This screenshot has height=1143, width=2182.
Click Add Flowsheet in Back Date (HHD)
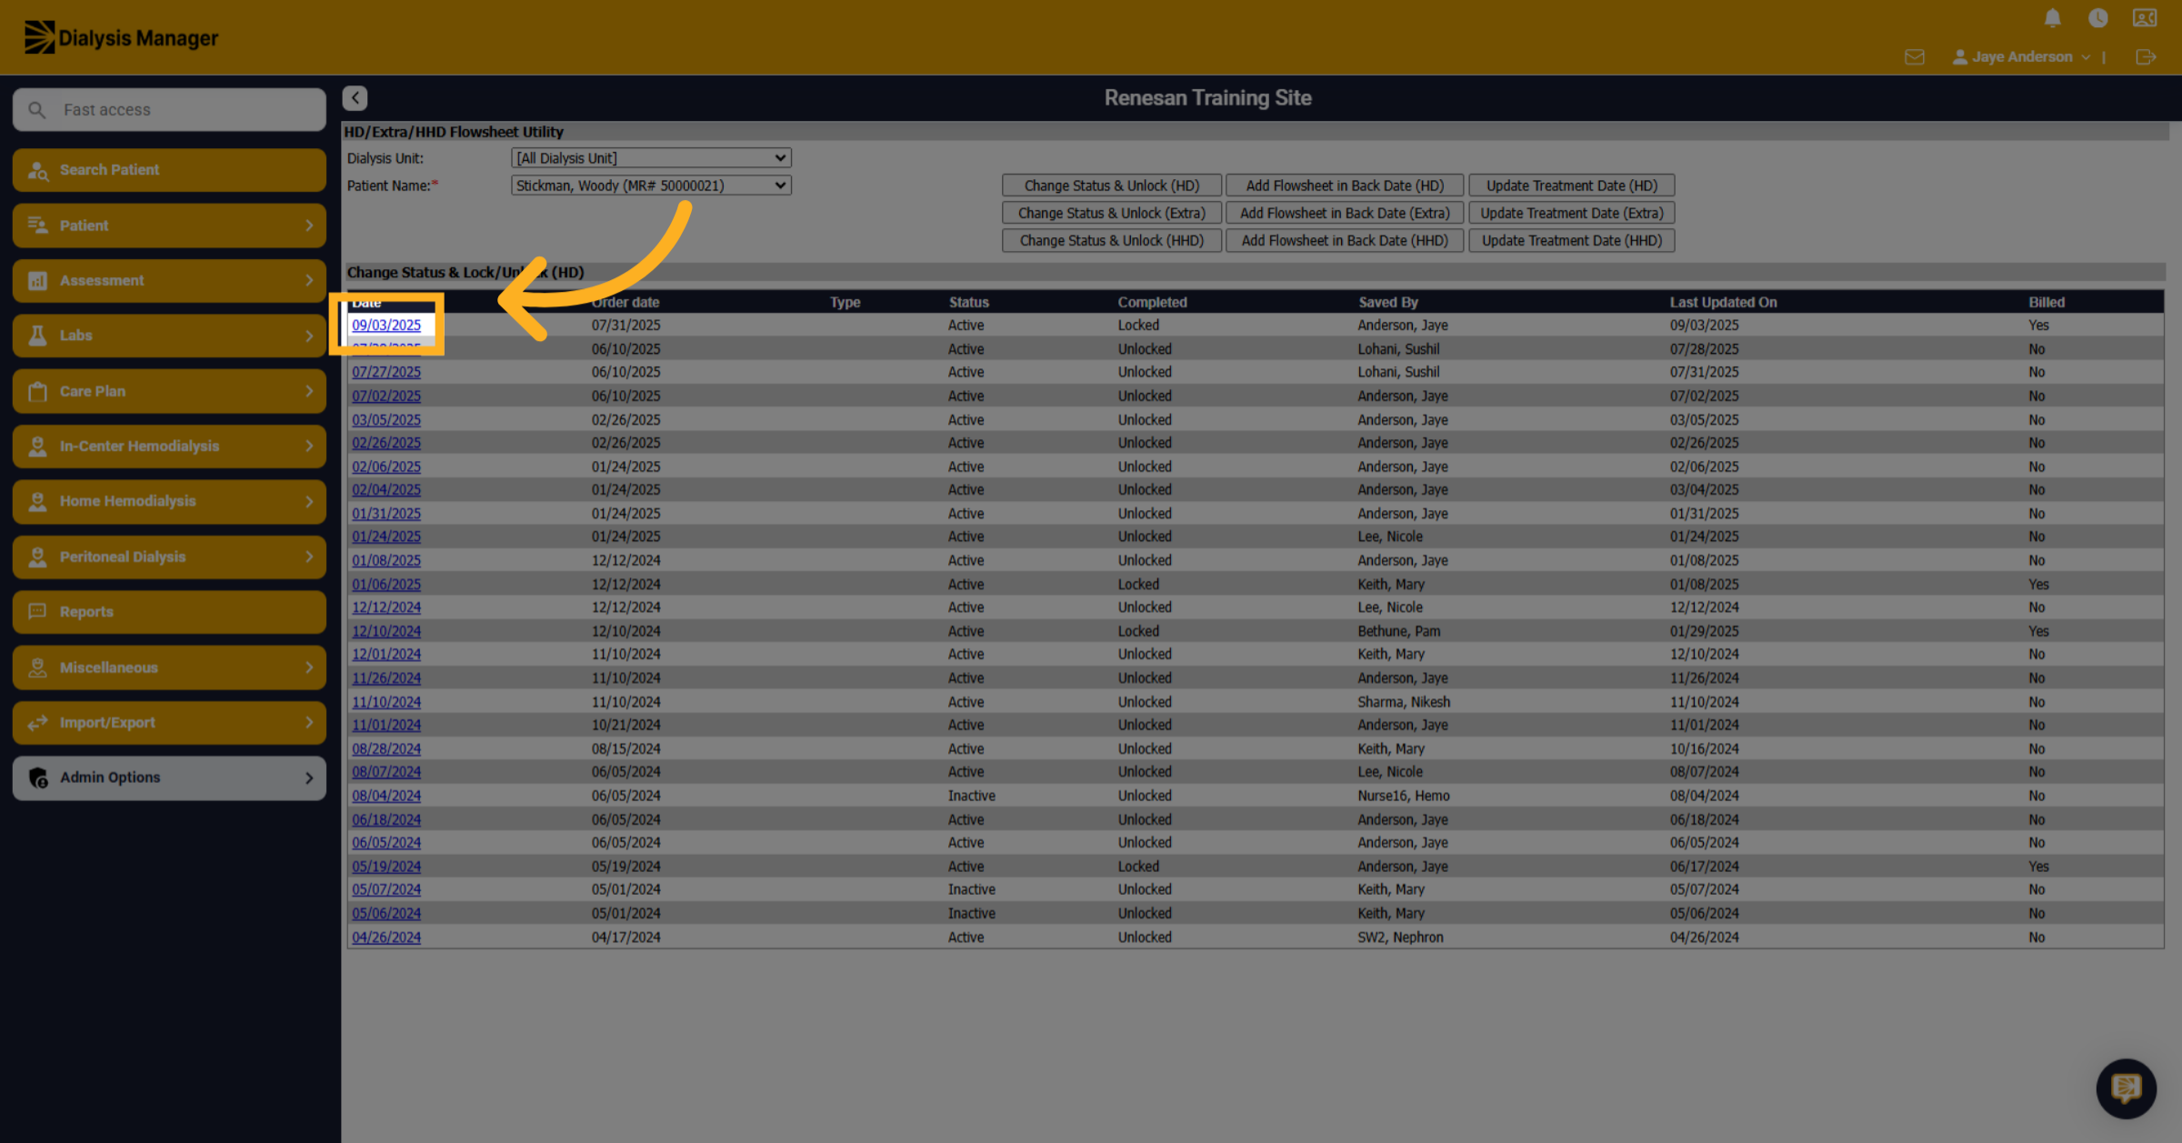tap(1344, 241)
